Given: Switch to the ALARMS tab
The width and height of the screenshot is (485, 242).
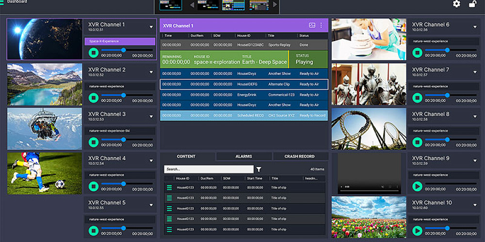Looking at the screenshot, I should pyautogui.click(x=243, y=156).
